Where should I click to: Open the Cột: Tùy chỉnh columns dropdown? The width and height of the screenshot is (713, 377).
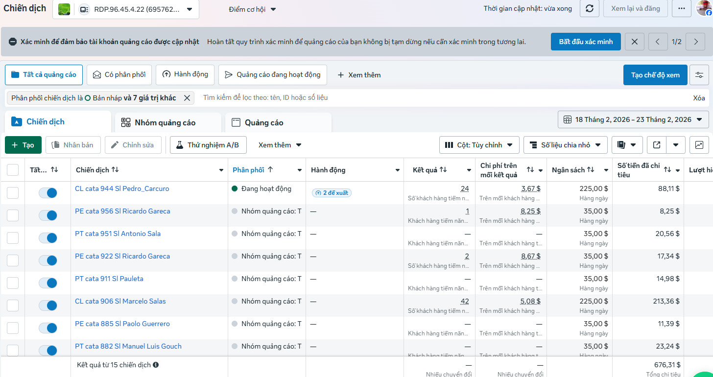click(479, 145)
